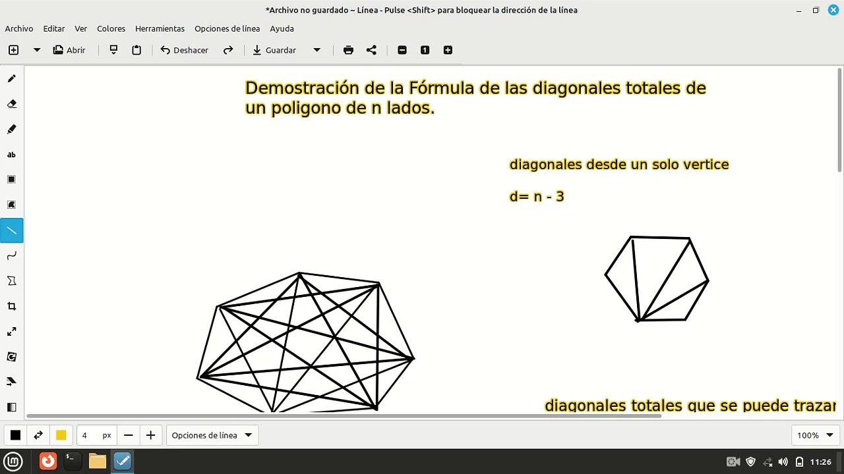Viewport: 844px width, 474px height.
Task: Import from clipboard icon in toolbar
Action: [113, 50]
